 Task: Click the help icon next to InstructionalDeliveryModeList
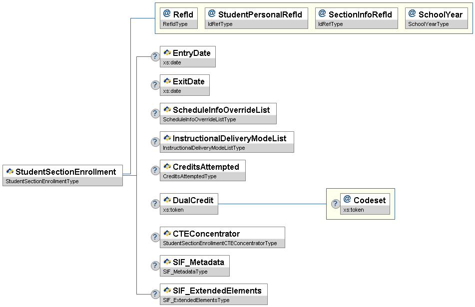pos(155,142)
